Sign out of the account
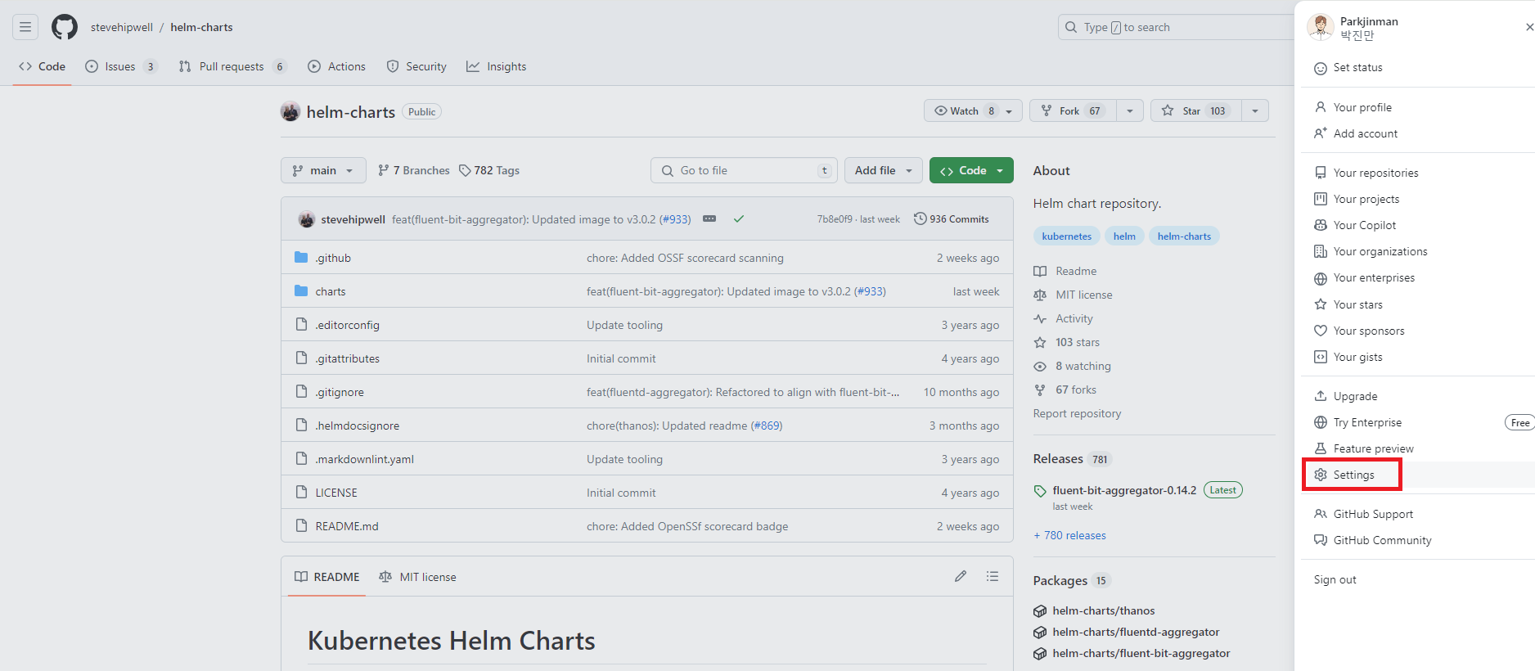The image size is (1535, 671). click(1335, 579)
